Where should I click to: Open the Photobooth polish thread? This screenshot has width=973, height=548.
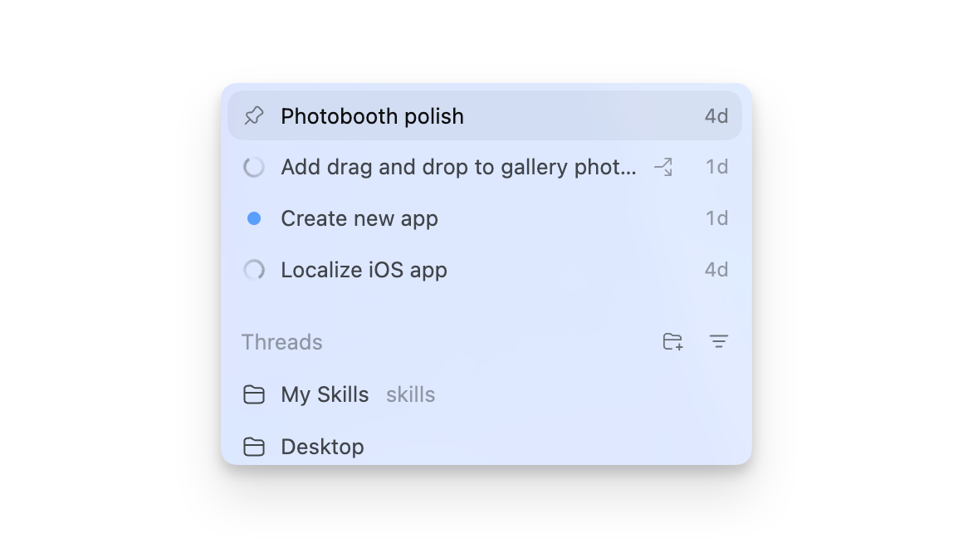pyautogui.click(x=373, y=115)
